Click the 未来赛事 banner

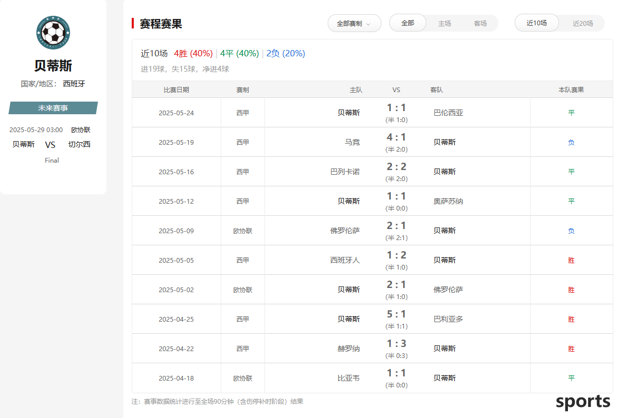[53, 108]
